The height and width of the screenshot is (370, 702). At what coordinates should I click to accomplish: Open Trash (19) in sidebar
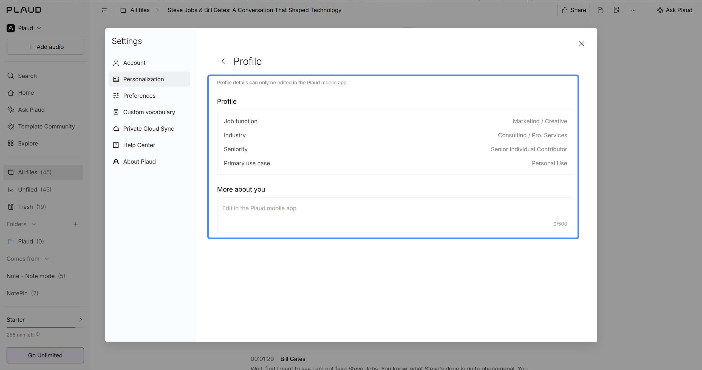pos(43,207)
